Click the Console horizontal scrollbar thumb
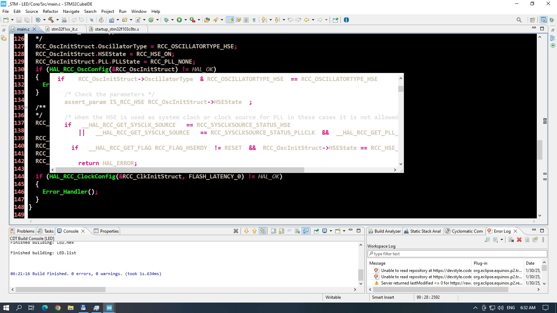The height and width of the screenshot is (313, 557). click(x=61, y=289)
